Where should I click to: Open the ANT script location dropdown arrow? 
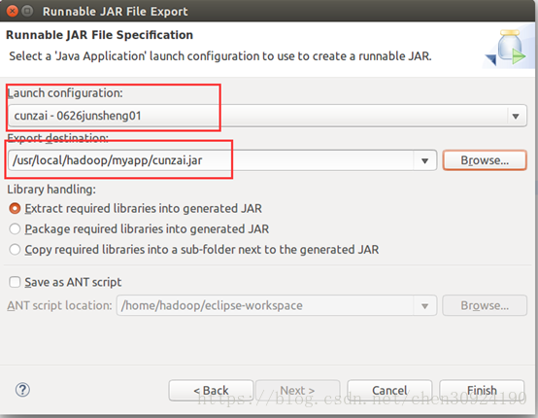[x=424, y=305]
